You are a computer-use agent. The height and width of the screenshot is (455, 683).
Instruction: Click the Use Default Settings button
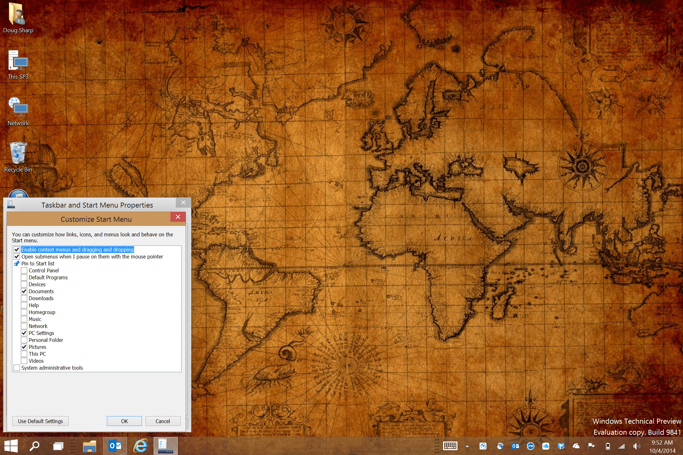[x=40, y=421]
